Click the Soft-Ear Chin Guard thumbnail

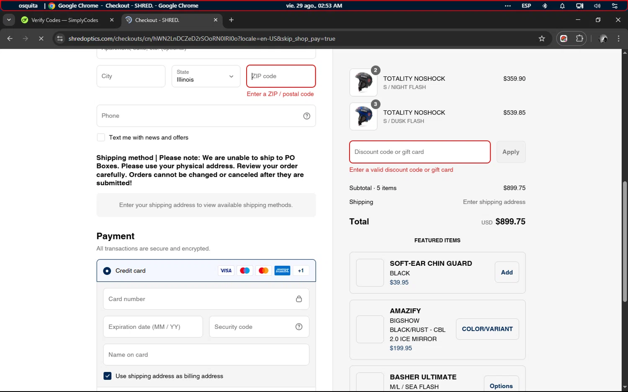click(370, 272)
